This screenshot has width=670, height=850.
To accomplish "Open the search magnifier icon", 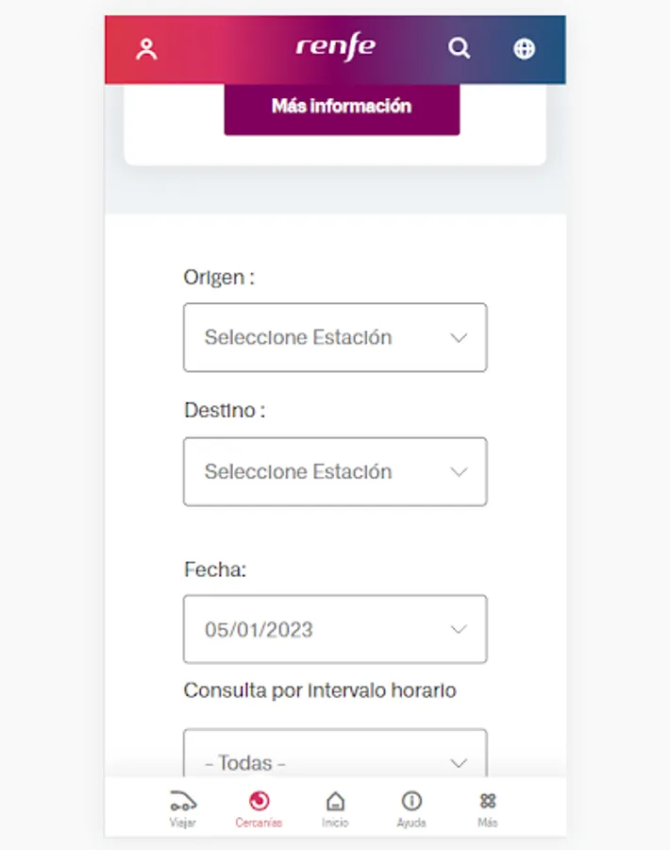I will pyautogui.click(x=459, y=48).
